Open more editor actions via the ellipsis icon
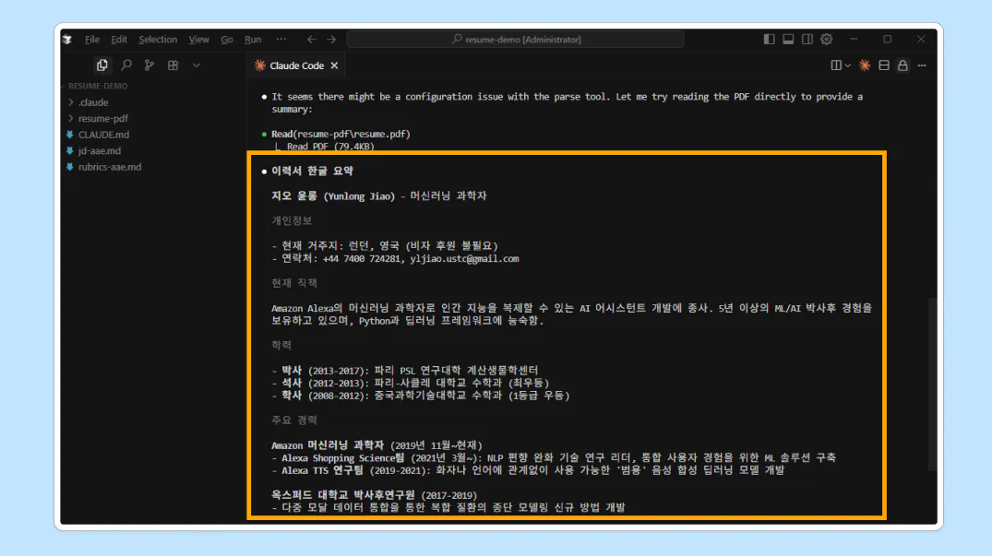 pyautogui.click(x=921, y=65)
